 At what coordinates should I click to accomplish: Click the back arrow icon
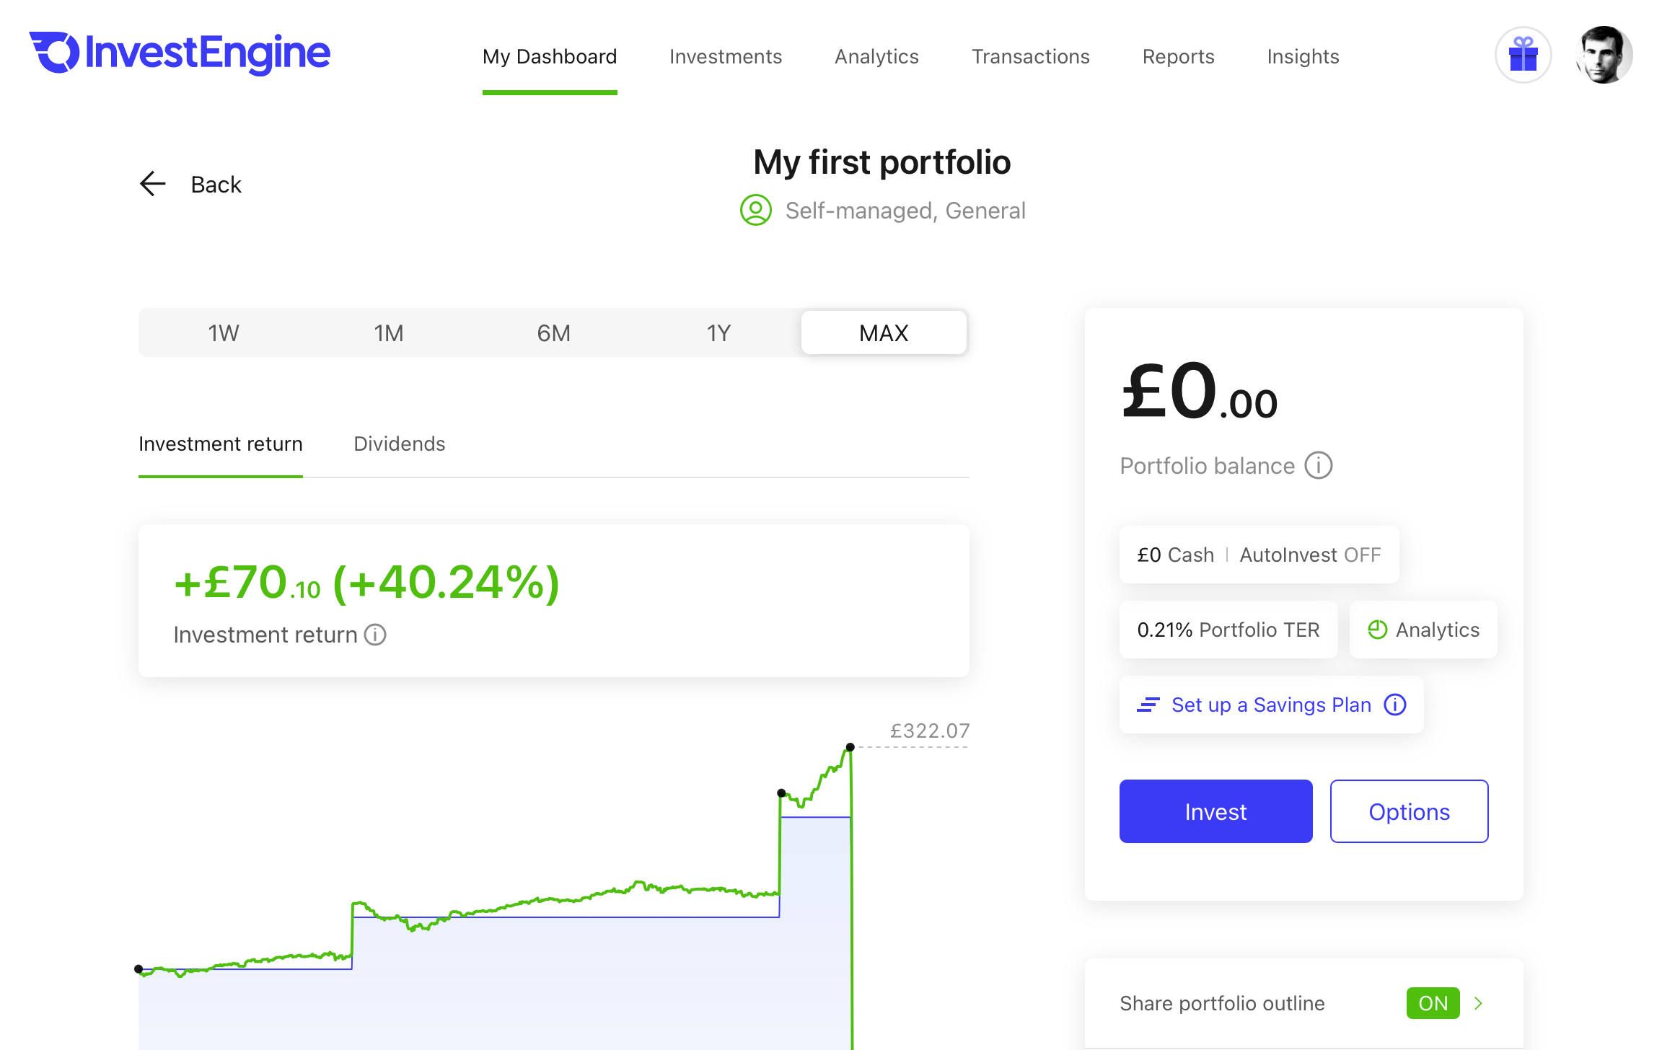(153, 184)
